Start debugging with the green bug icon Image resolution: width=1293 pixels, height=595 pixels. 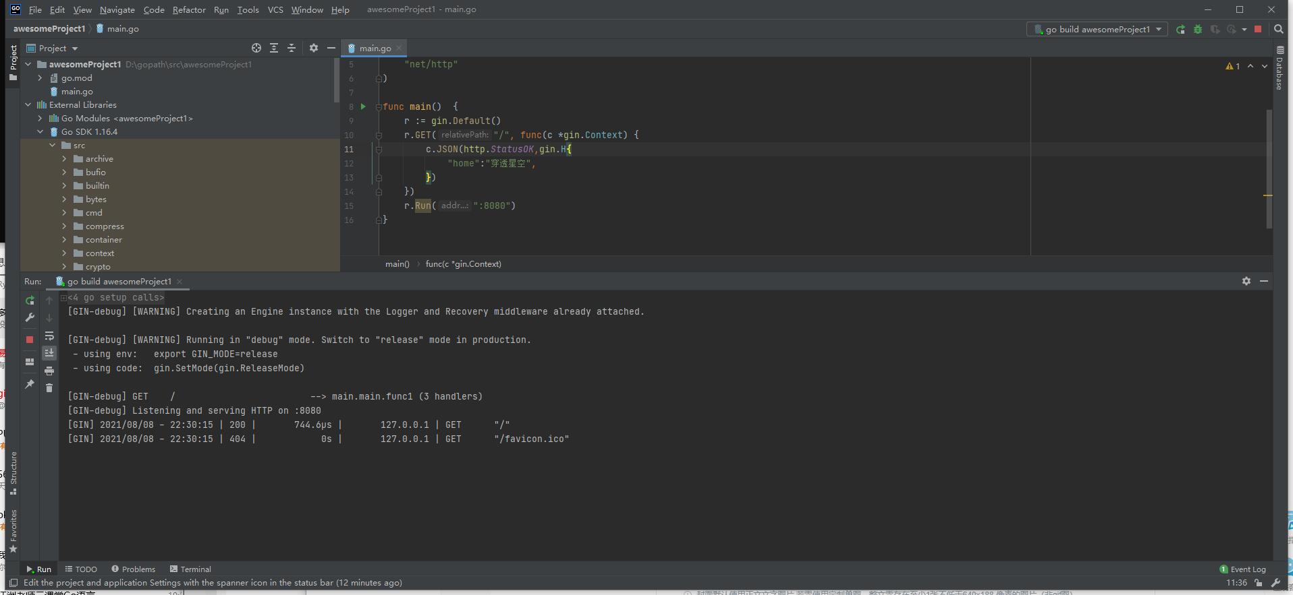(x=1198, y=29)
